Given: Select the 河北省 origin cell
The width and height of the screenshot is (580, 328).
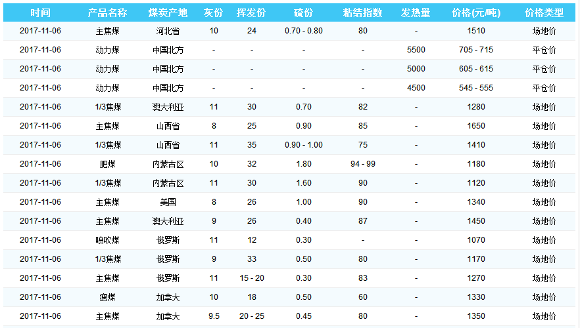Looking at the screenshot, I should click(168, 31).
